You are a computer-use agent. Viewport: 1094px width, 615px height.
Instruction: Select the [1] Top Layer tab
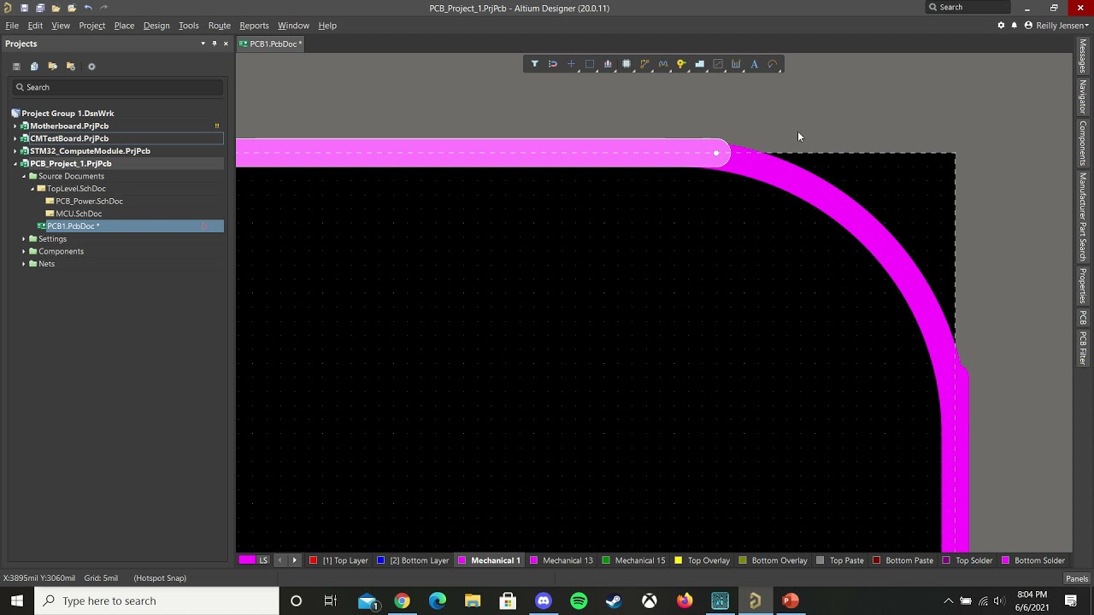pyautogui.click(x=338, y=560)
